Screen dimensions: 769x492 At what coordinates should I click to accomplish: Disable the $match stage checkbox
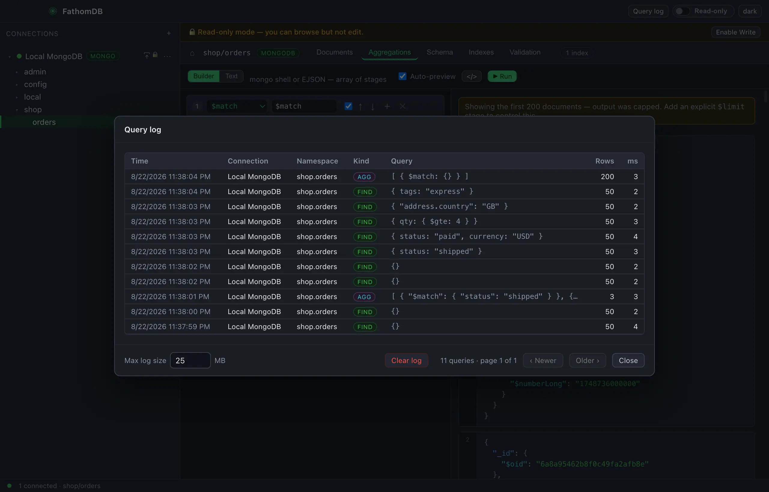pyautogui.click(x=348, y=106)
